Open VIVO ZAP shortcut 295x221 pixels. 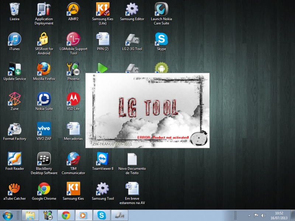coord(44,131)
